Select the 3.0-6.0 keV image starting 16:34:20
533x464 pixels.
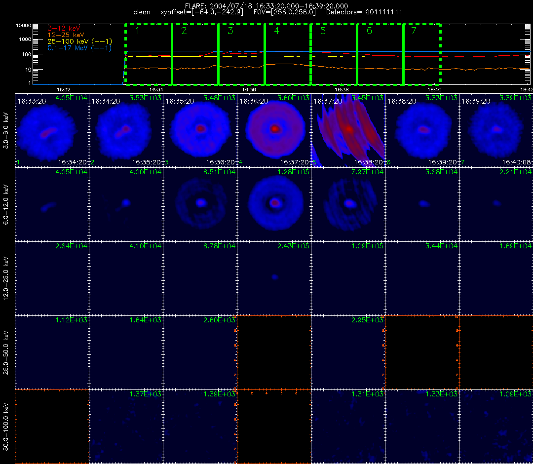coord(126,130)
